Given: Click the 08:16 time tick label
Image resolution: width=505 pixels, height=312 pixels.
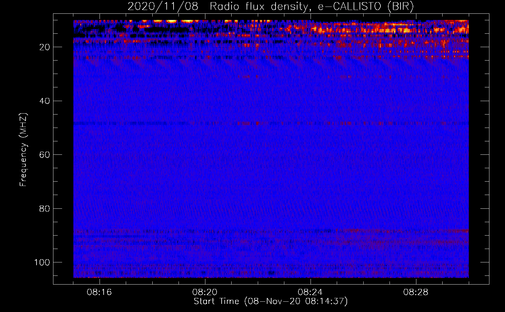Looking at the screenshot, I should tap(99, 292).
